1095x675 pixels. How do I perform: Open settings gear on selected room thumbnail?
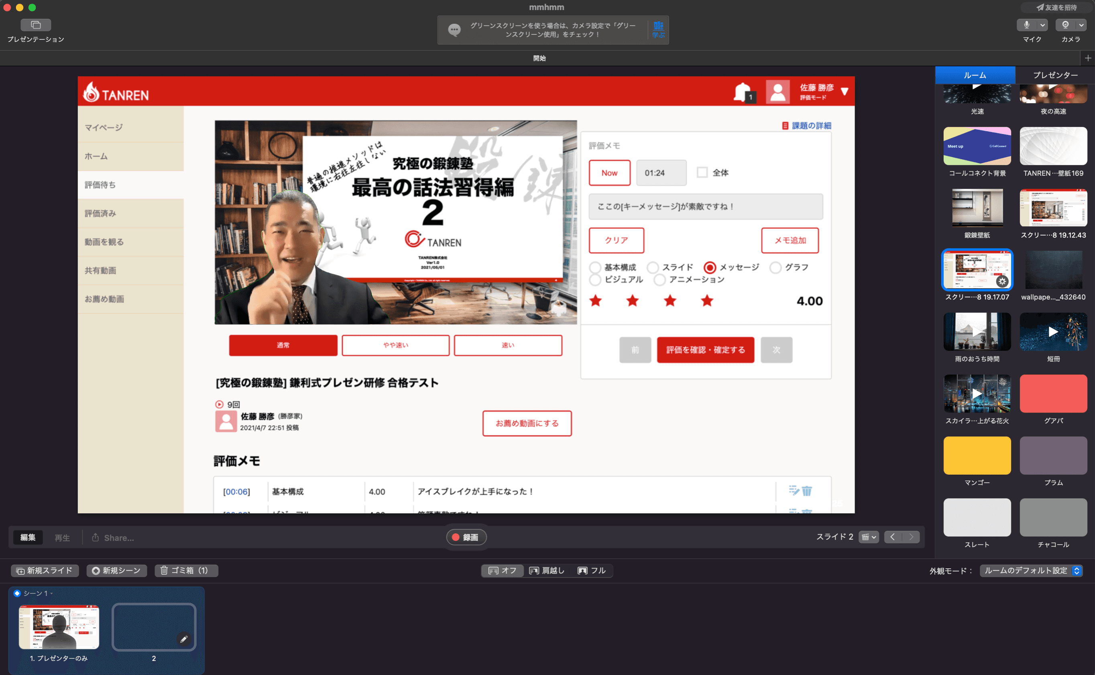pos(1002,281)
